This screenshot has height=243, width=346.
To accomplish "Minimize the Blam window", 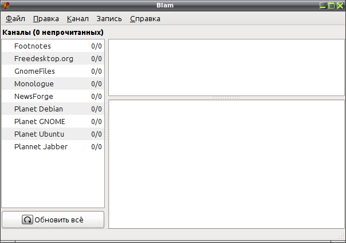I will point(323,6).
